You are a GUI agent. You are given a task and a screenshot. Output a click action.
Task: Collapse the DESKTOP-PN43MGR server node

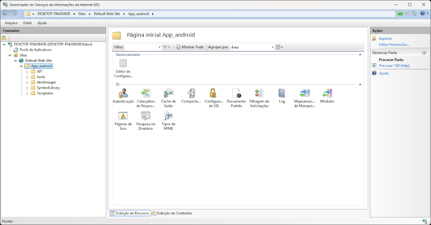(4, 44)
